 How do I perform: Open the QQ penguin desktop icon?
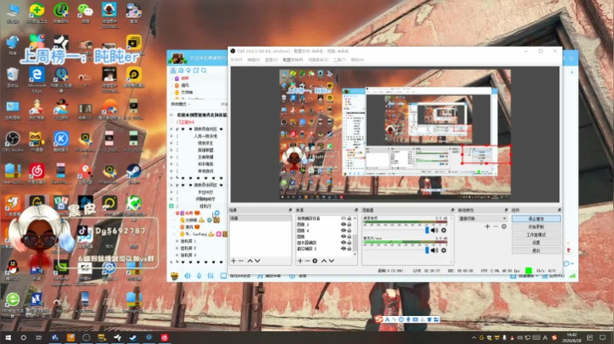(13, 270)
